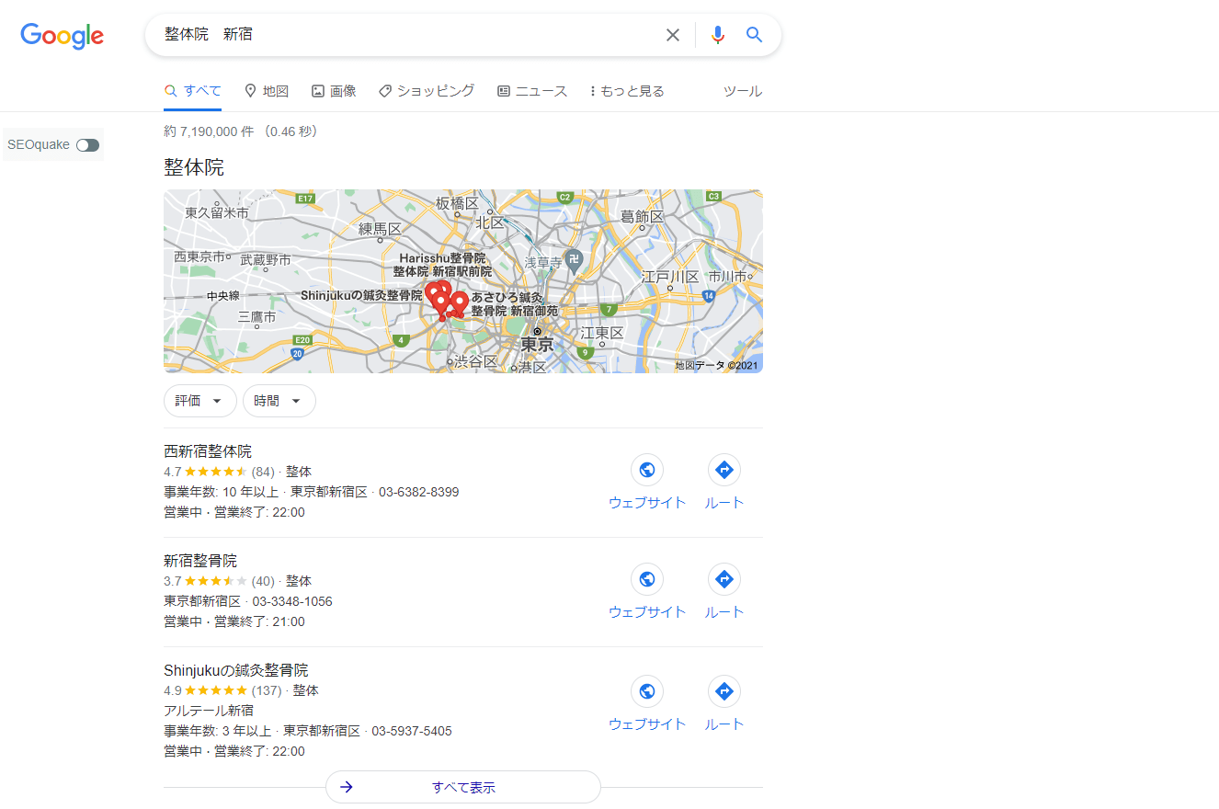The width and height of the screenshot is (1219, 809).
Task: Click ルート label for 新宿整骨院
Action: [x=724, y=612]
